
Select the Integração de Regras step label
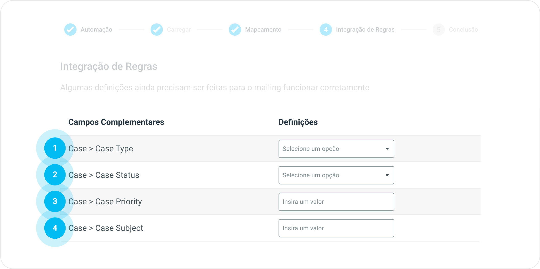coord(365,30)
